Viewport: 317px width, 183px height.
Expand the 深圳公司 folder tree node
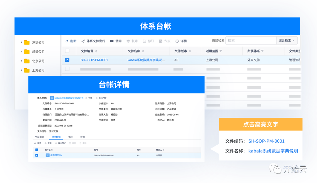click(x=21, y=42)
